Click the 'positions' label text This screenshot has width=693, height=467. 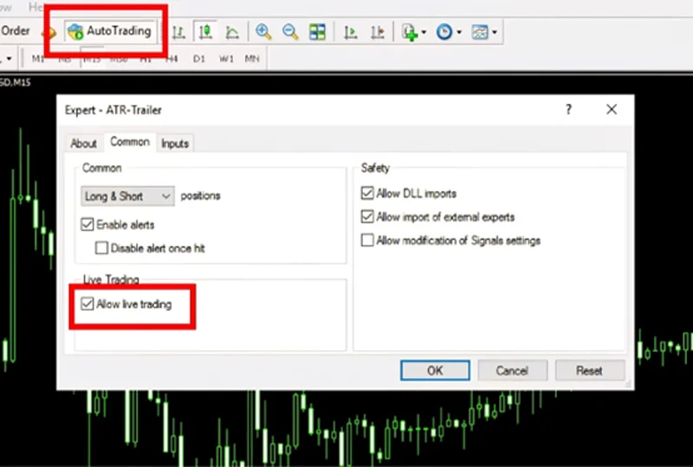(201, 195)
